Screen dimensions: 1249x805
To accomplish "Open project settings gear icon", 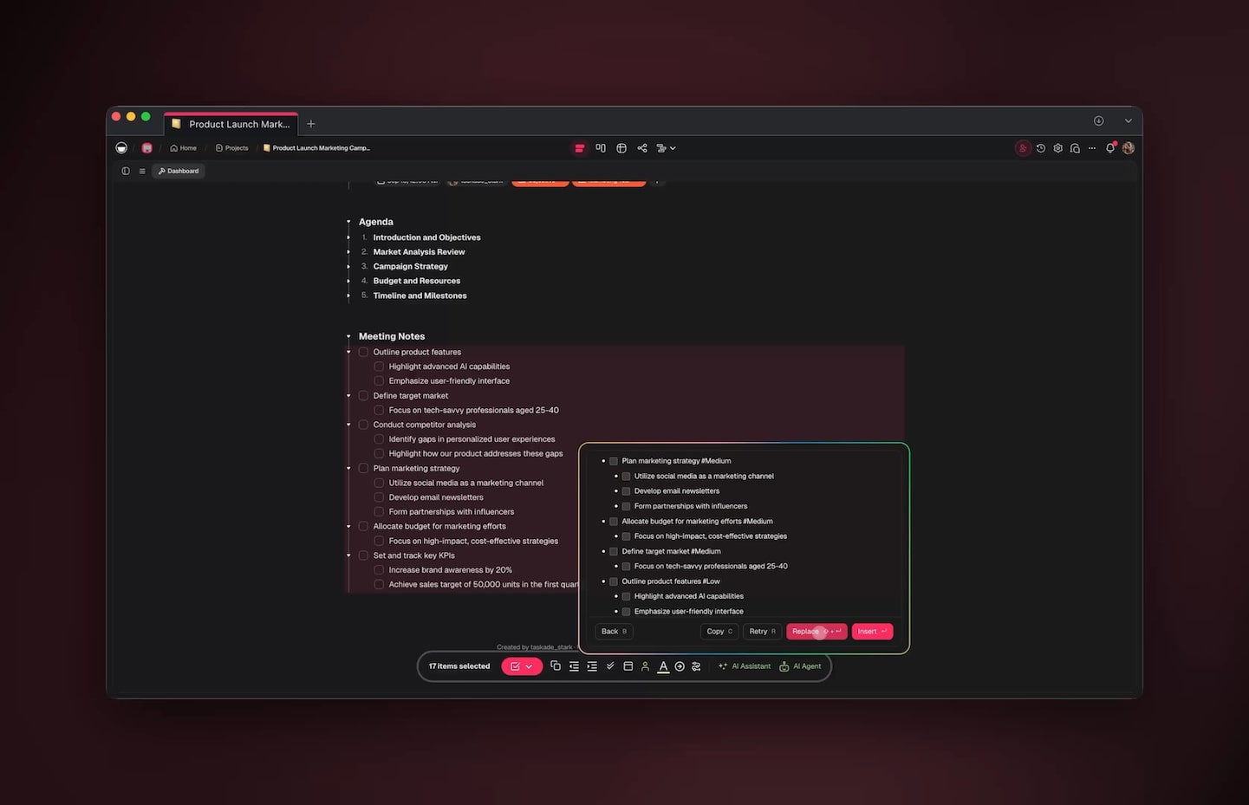I will pyautogui.click(x=1058, y=148).
